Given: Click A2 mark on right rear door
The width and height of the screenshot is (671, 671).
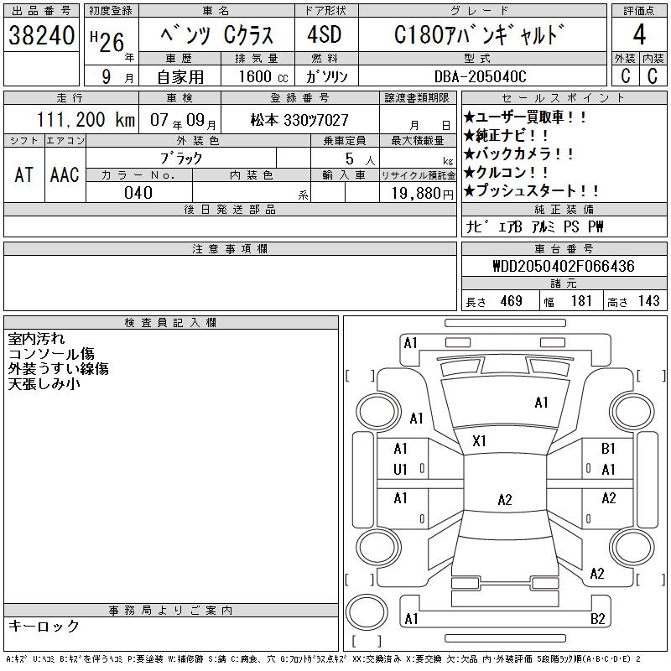Looking at the screenshot, I should 609,498.
